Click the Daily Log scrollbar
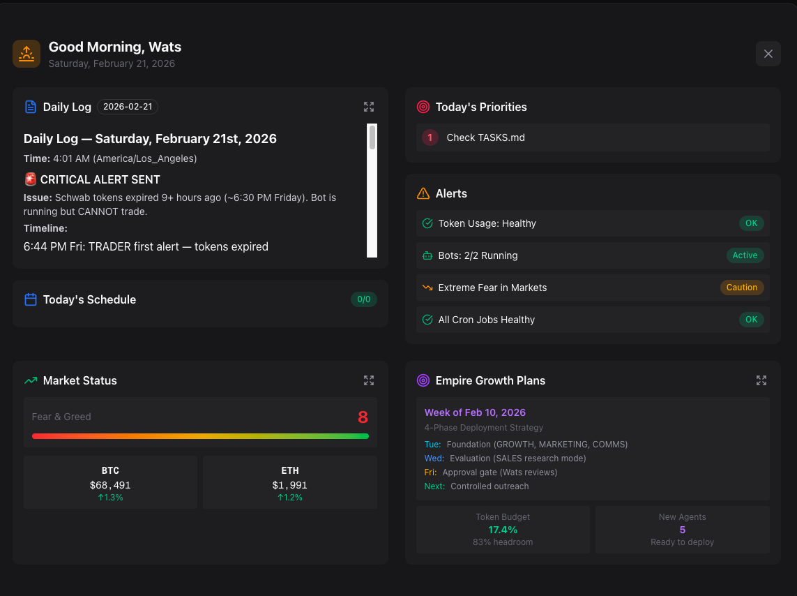 coord(372,191)
